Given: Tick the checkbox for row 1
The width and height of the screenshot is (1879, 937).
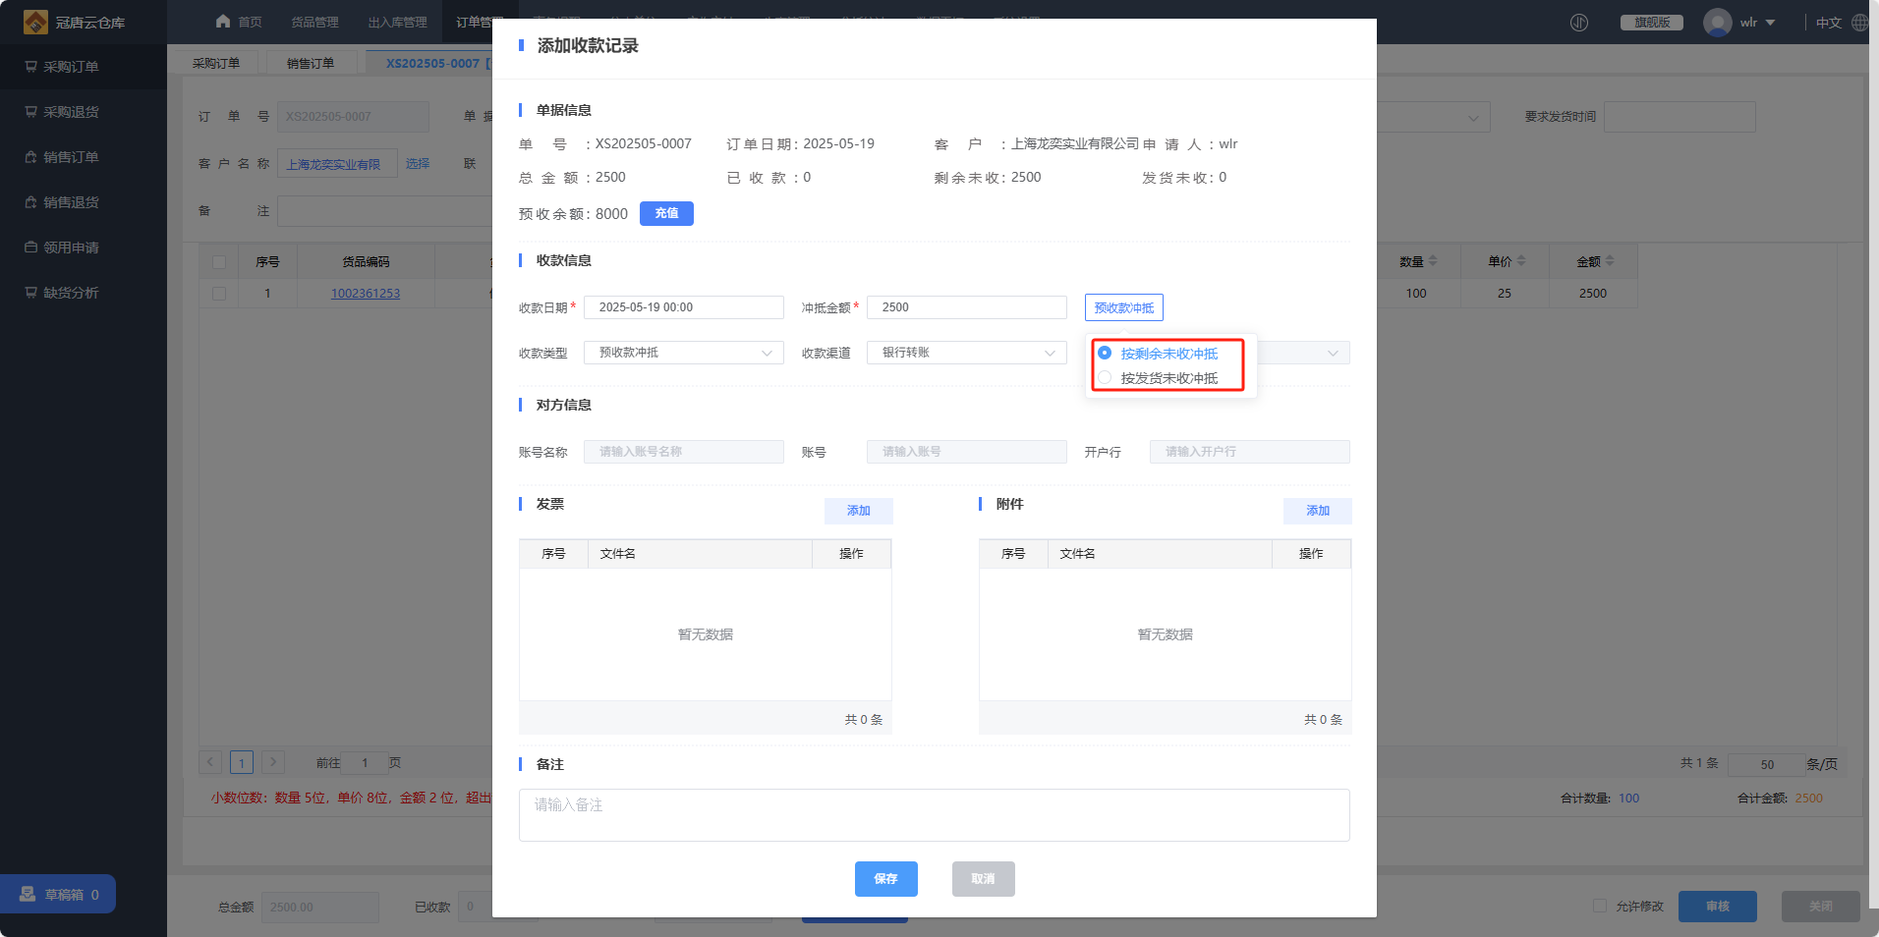Looking at the screenshot, I should coord(219,294).
